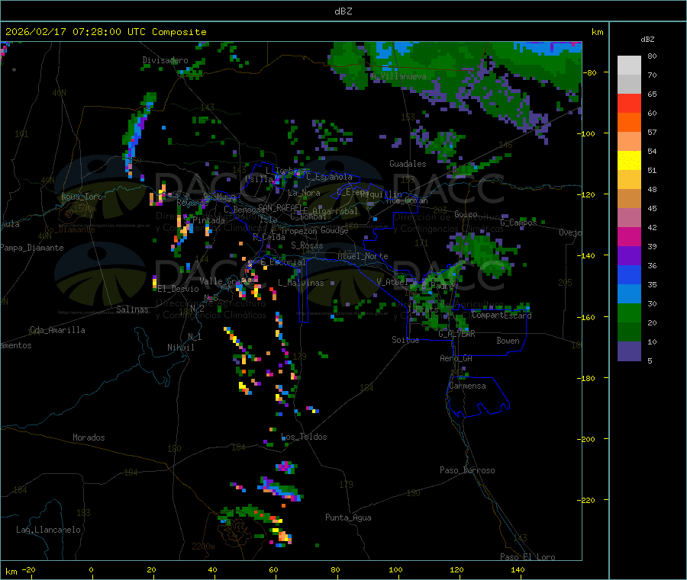The image size is (687, 580).
Task: Click the 'Co_Diamante' map label
Action: pos(70,229)
